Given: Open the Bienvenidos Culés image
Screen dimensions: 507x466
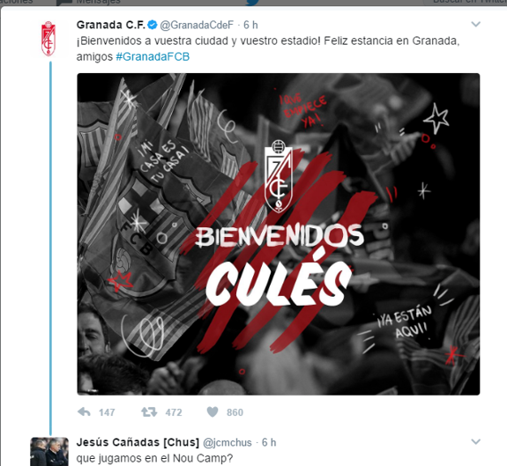Looking at the screenshot, I should [279, 234].
